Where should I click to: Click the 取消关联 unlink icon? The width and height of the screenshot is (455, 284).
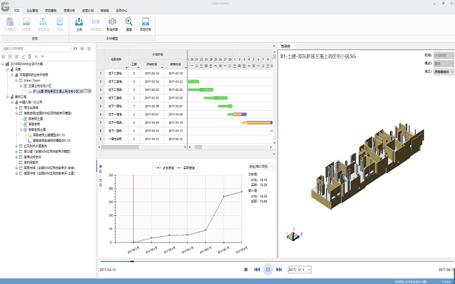(x=112, y=22)
